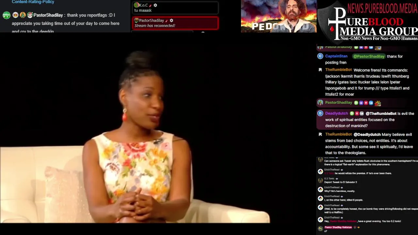Click the @Deadlydutch mention in TheRumbleBot's reply
The image size is (418, 235).
pos(367,134)
